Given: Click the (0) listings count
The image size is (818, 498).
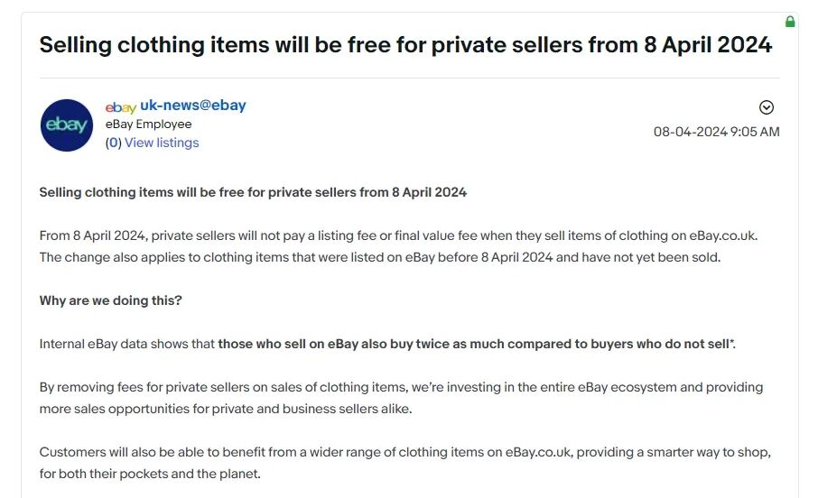Looking at the screenshot, I should (113, 143).
